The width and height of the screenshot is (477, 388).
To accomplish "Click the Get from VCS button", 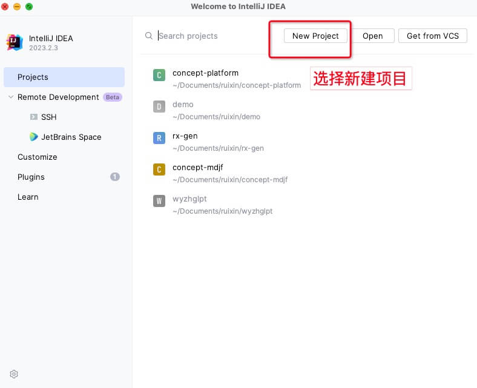I will point(433,36).
